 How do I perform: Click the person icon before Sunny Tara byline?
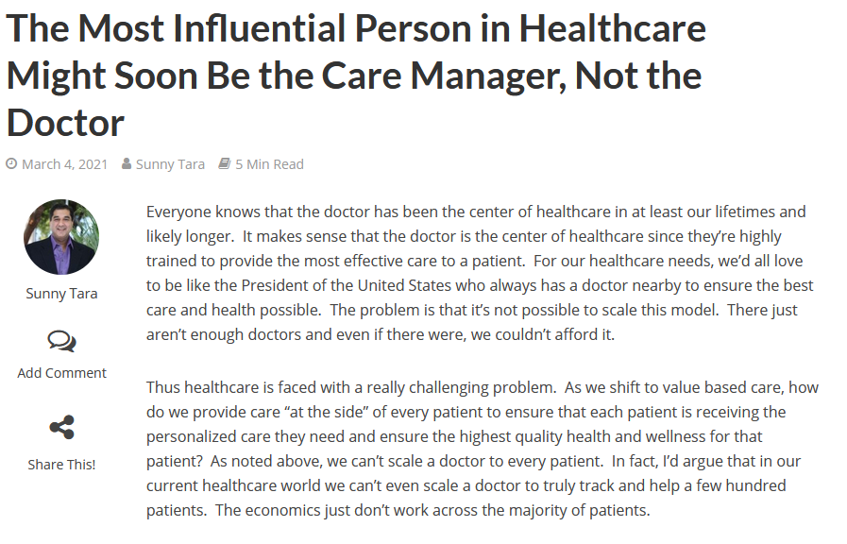click(127, 163)
